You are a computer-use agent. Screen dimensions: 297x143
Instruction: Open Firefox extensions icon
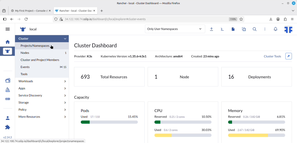tap(285, 19)
